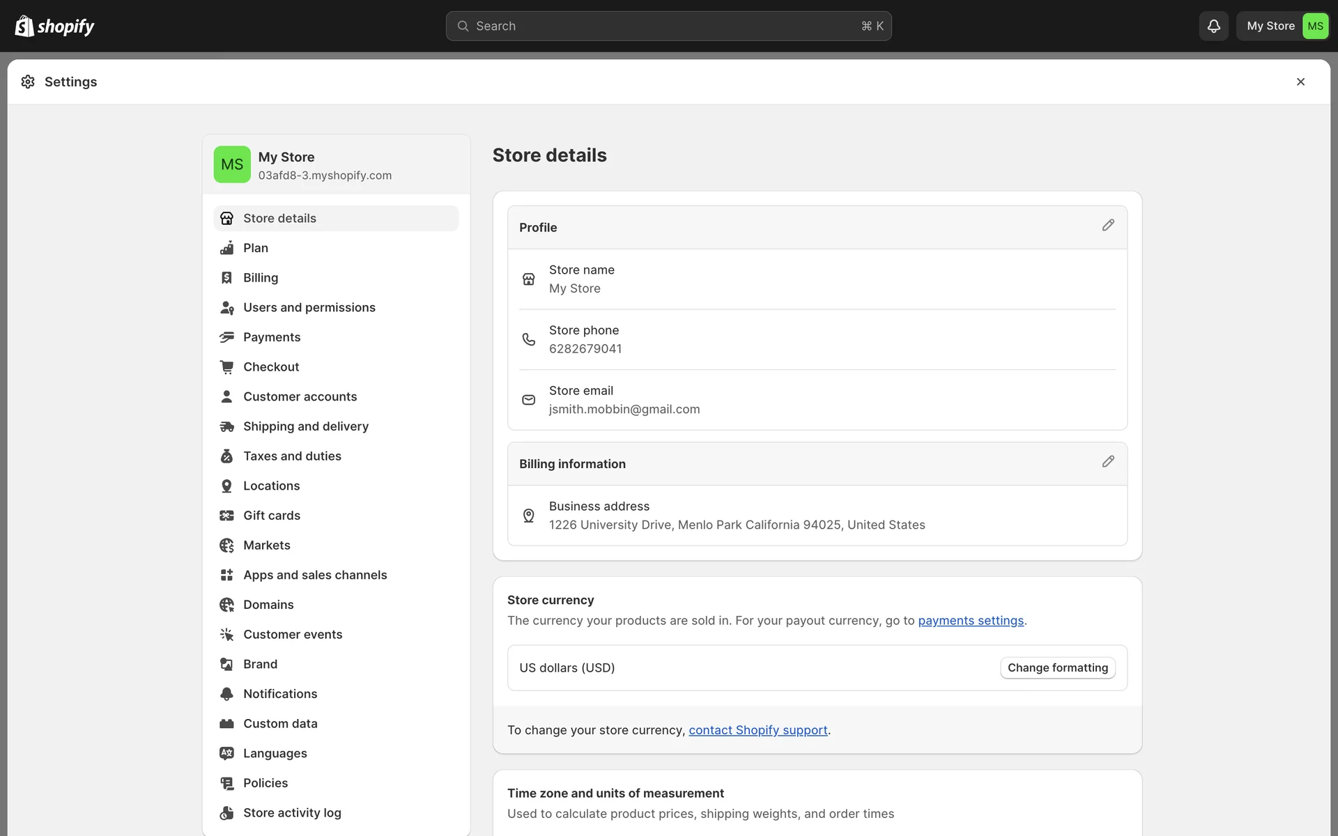Viewport: 1338px width, 836px height.
Task: Click the Change formatting button
Action: point(1057,667)
